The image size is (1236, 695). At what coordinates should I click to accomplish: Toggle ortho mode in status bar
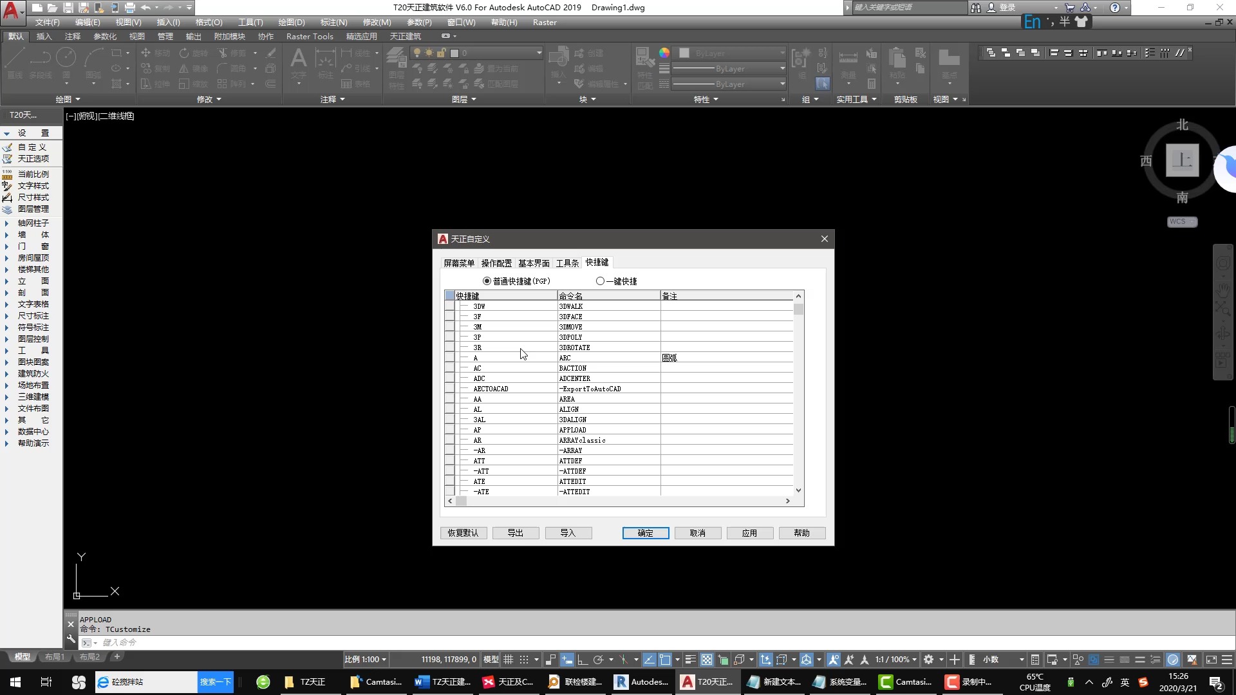point(583,660)
